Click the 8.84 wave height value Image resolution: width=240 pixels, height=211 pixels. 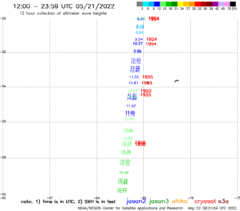(x=139, y=32)
